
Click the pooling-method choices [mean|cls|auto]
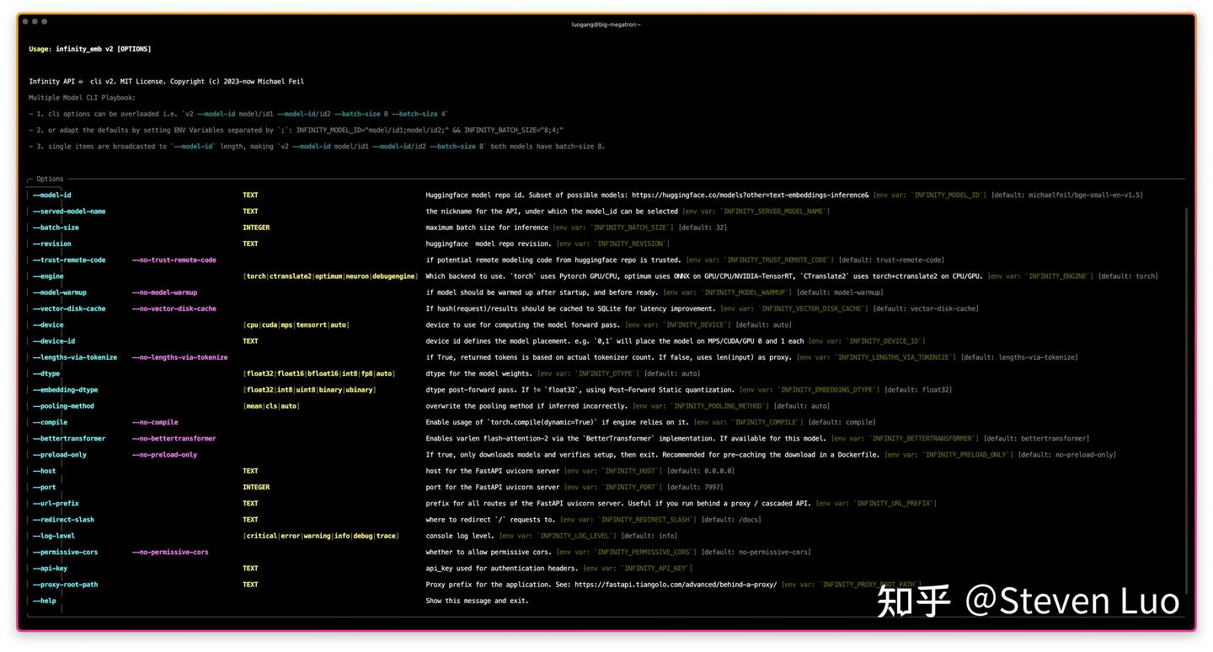click(270, 405)
